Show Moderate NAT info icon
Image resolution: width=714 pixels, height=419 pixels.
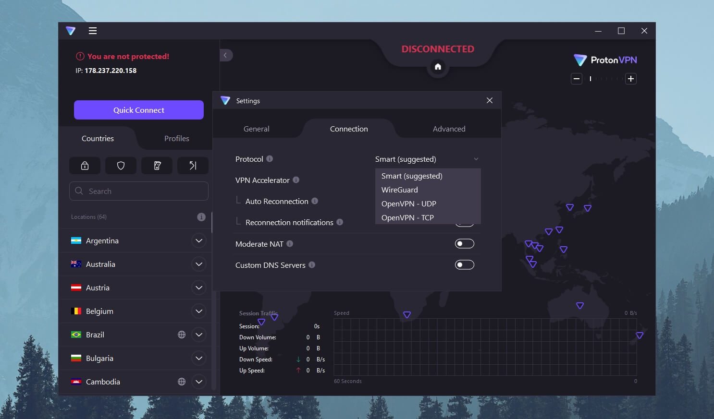290,244
